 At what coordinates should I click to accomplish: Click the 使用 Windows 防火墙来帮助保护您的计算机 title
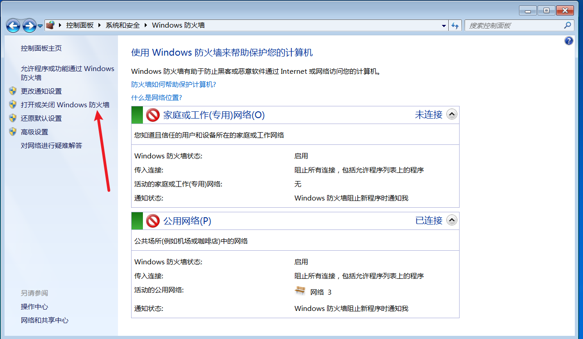[x=222, y=53]
